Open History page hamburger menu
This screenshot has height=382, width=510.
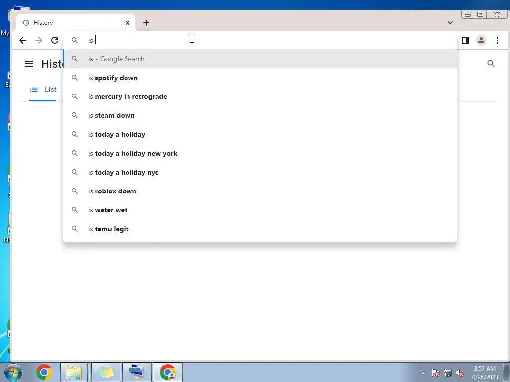tap(29, 64)
